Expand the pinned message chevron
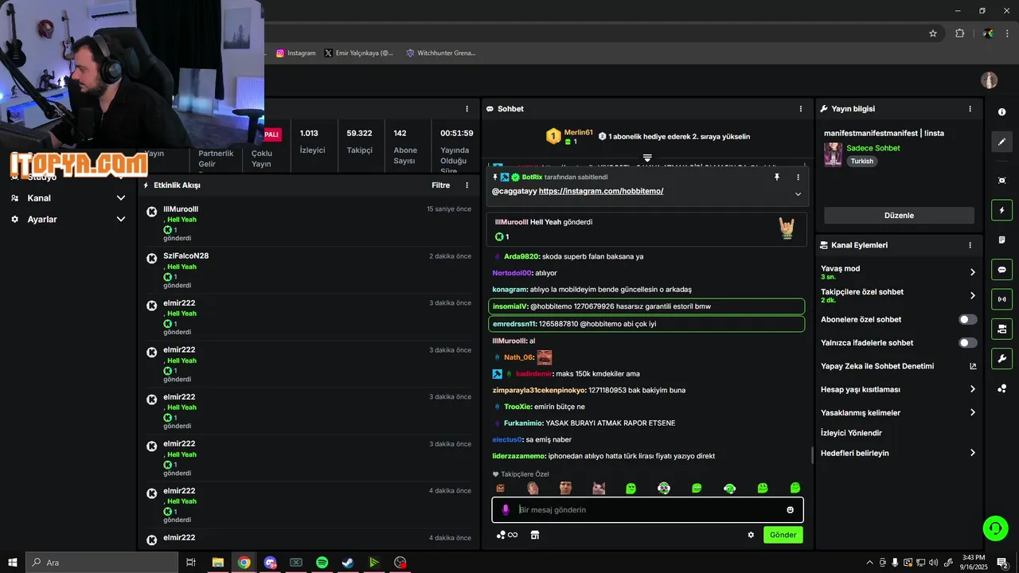Viewport: 1019px width, 573px height. point(798,194)
